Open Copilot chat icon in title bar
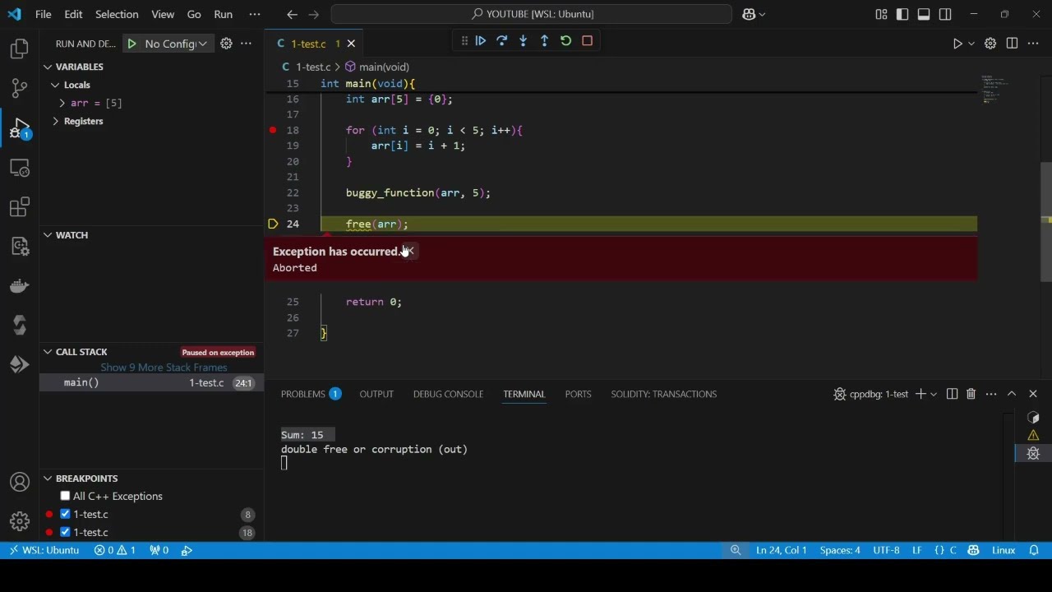Image resolution: width=1052 pixels, height=592 pixels. click(748, 14)
